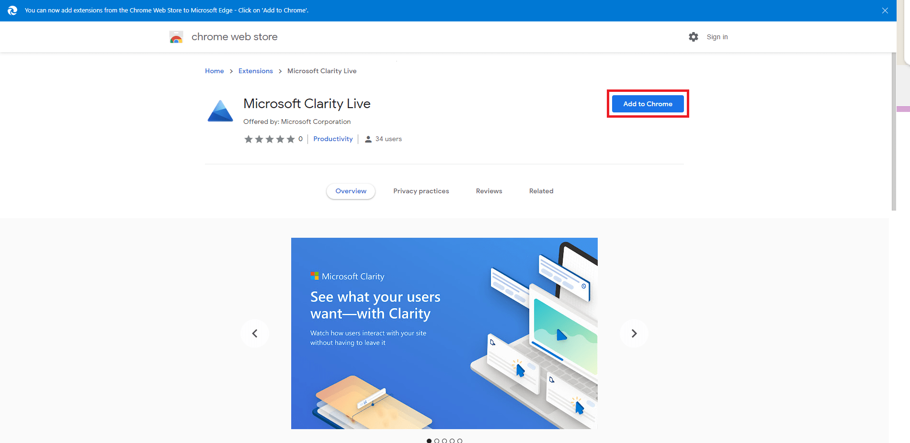Click the users person icon

click(x=368, y=139)
